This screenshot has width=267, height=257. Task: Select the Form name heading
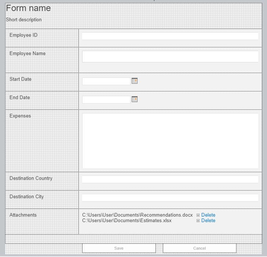(x=29, y=8)
